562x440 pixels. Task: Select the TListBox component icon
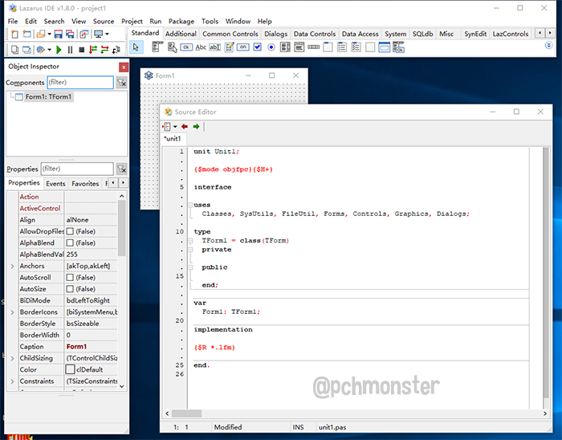coord(285,47)
